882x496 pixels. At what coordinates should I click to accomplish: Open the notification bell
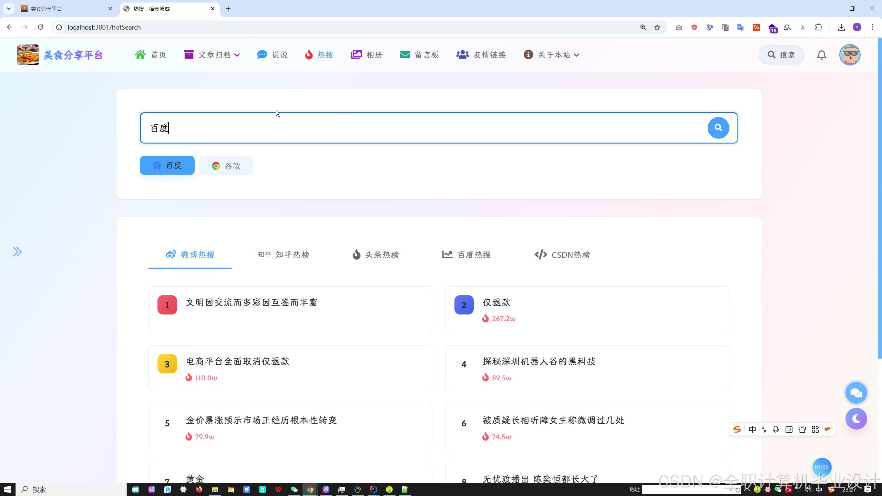(x=821, y=55)
